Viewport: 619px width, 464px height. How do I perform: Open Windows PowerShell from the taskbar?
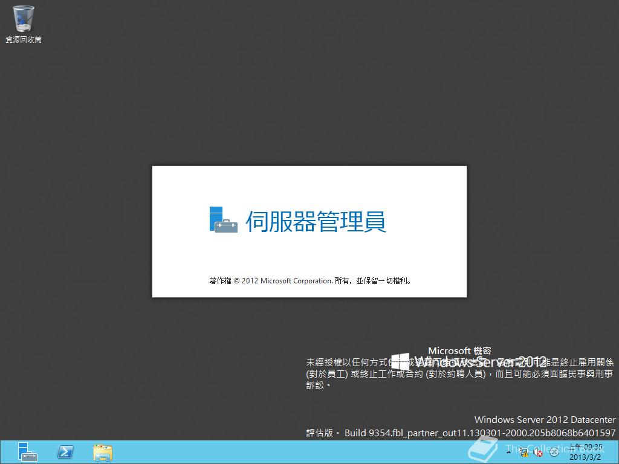(65, 452)
